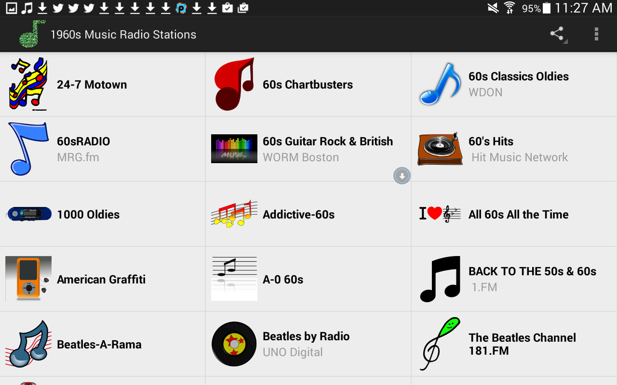Tap the "1.FM" subtitle
This screenshot has width=617, height=385.
coord(484,287)
